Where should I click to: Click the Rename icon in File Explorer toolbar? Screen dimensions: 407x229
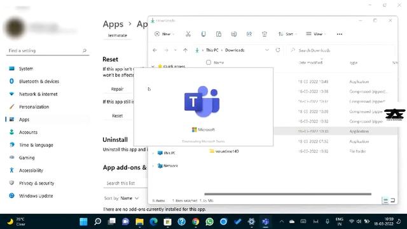click(234, 34)
